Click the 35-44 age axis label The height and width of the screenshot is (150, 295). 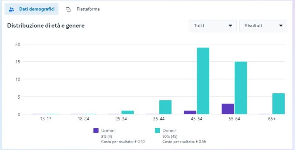[x=159, y=119]
